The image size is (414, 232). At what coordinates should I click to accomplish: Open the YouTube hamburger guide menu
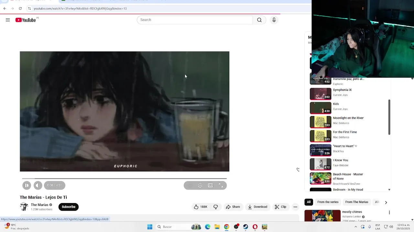click(x=8, y=20)
